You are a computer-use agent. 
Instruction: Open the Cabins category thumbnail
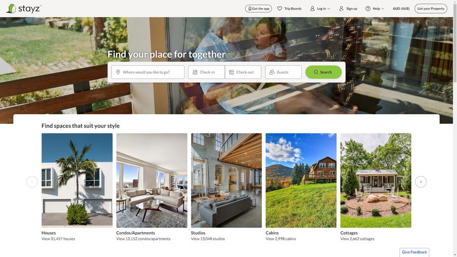[x=301, y=180]
